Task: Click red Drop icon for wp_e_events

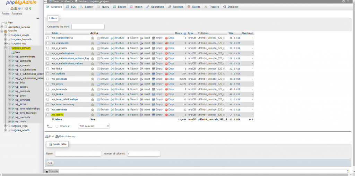Action: (166, 48)
